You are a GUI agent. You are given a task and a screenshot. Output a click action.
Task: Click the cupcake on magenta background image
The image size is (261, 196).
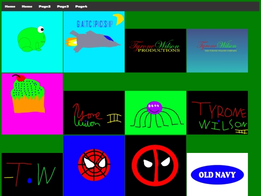pos(32,104)
